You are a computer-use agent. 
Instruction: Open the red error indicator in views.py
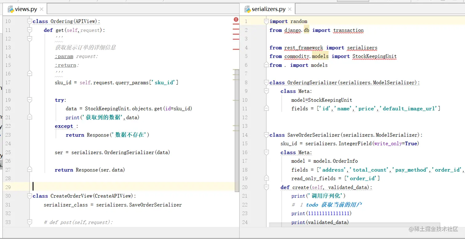tap(236, 20)
